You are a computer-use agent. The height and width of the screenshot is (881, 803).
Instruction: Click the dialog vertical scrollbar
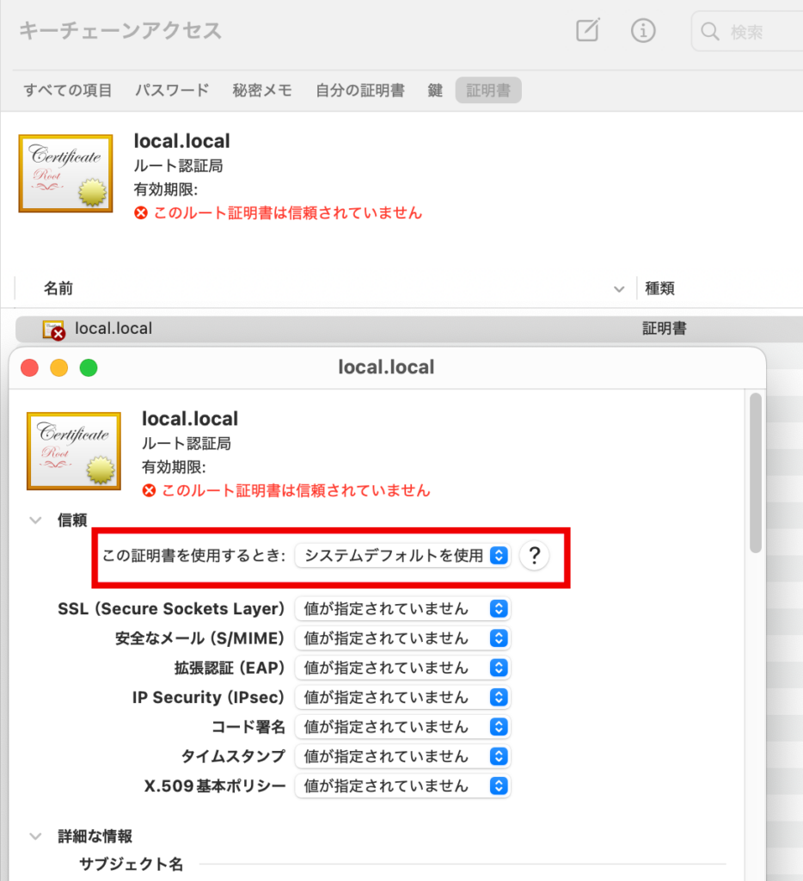[x=756, y=473]
